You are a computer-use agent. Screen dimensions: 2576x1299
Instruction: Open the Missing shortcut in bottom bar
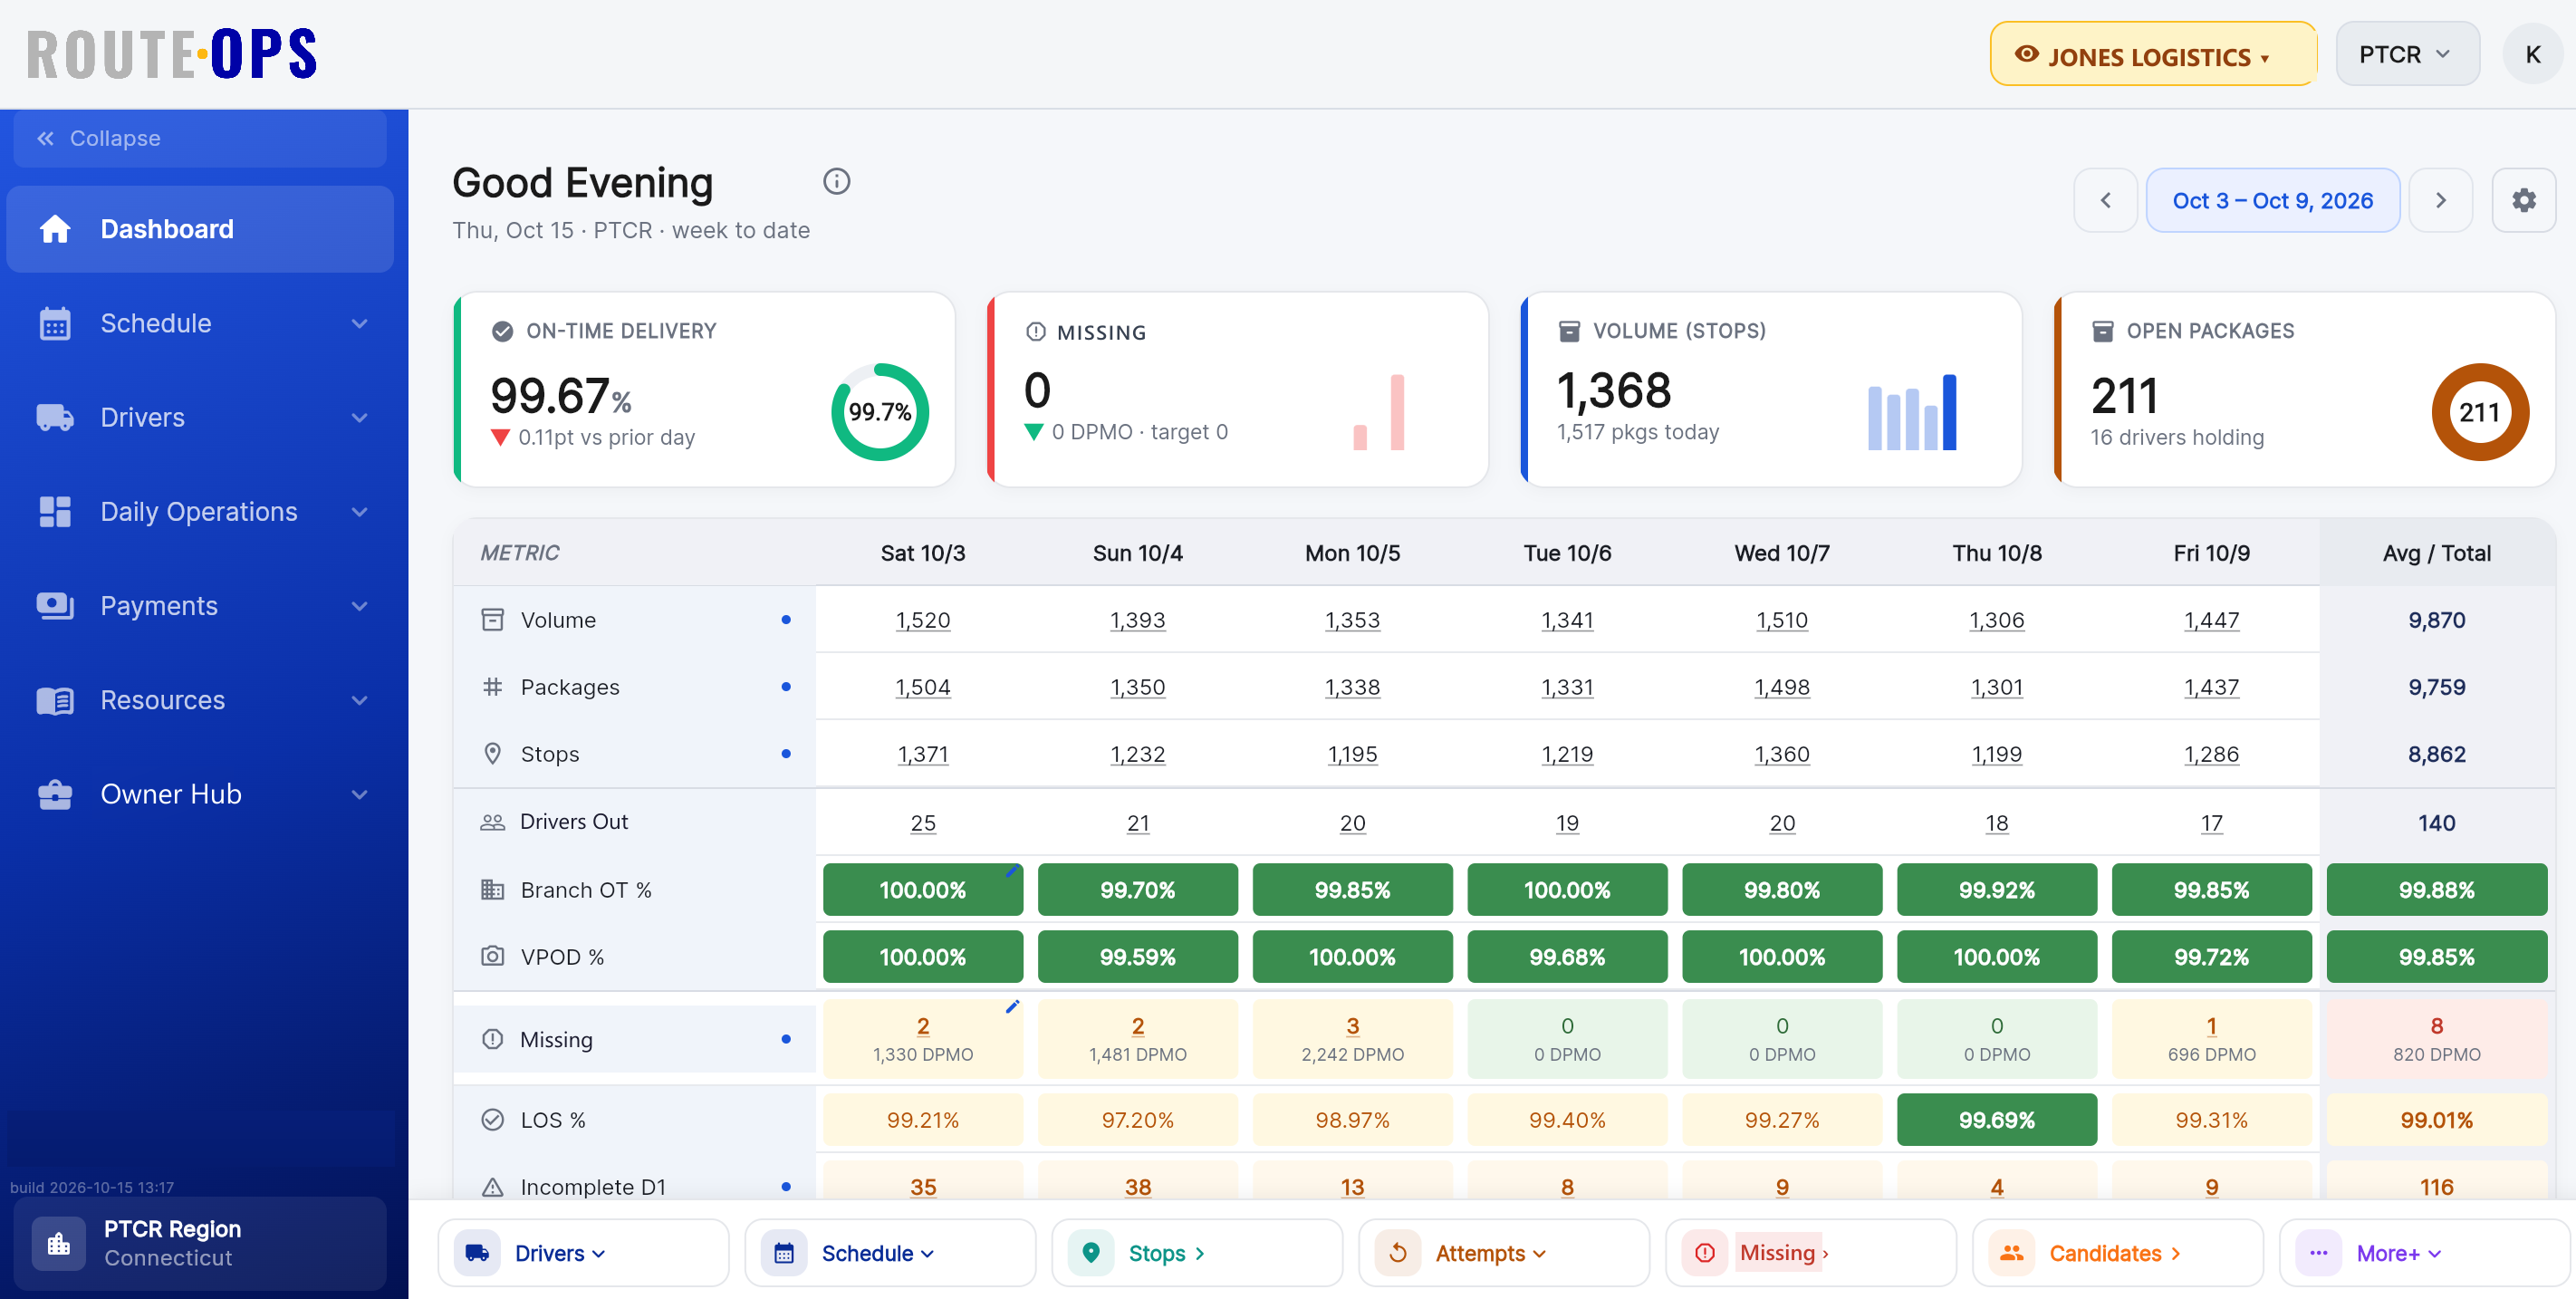click(1810, 1253)
